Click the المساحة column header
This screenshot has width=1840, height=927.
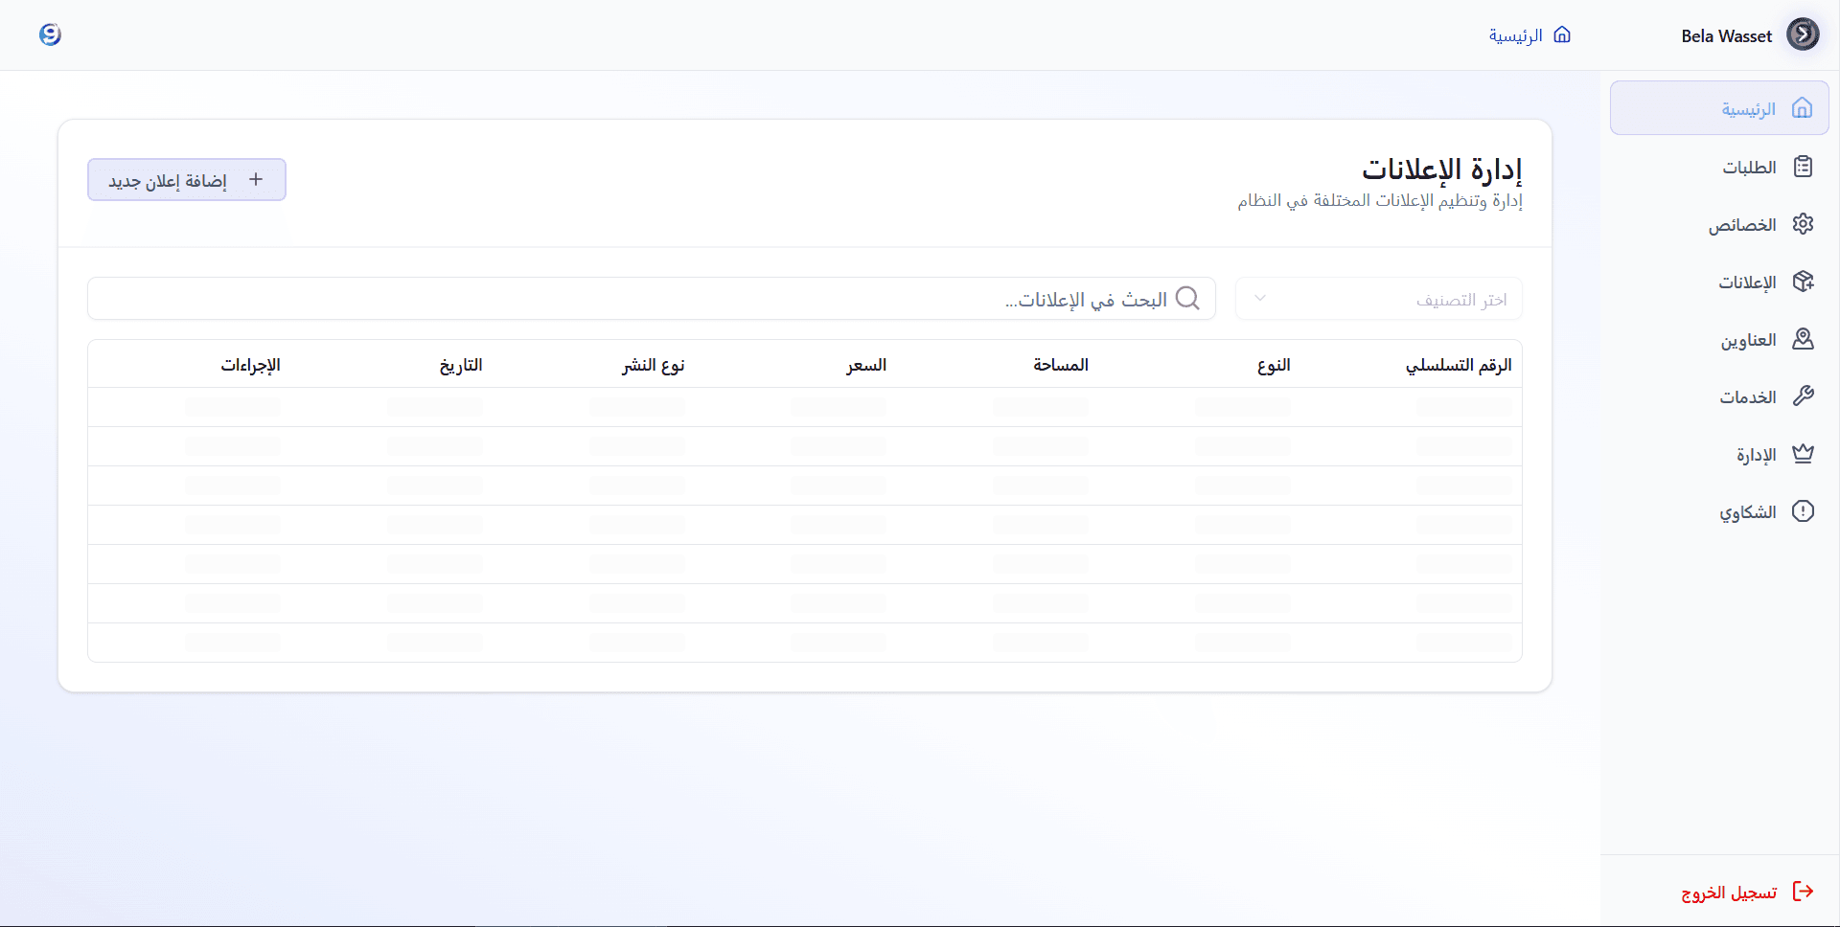click(1061, 365)
